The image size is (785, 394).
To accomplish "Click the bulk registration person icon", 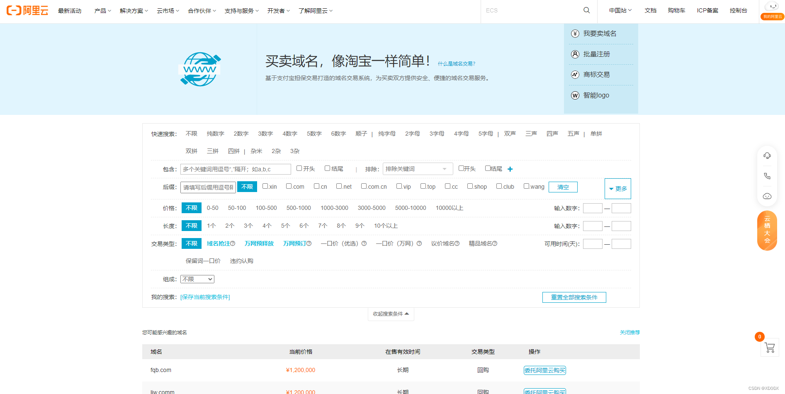I will (x=575, y=54).
